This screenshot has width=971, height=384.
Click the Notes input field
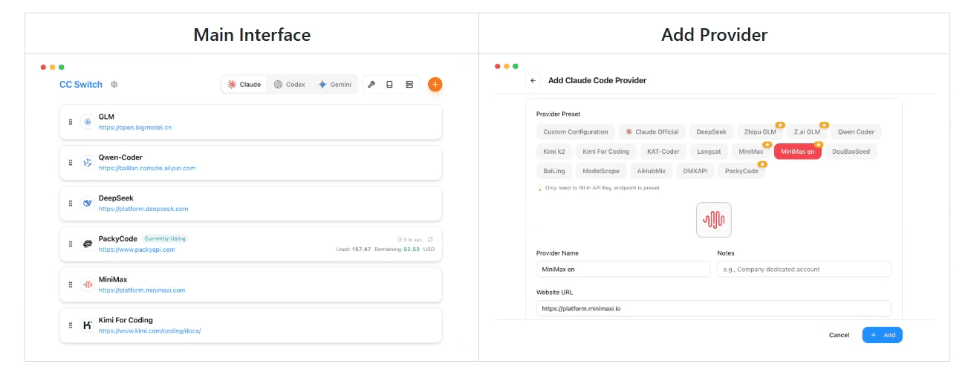pos(804,269)
